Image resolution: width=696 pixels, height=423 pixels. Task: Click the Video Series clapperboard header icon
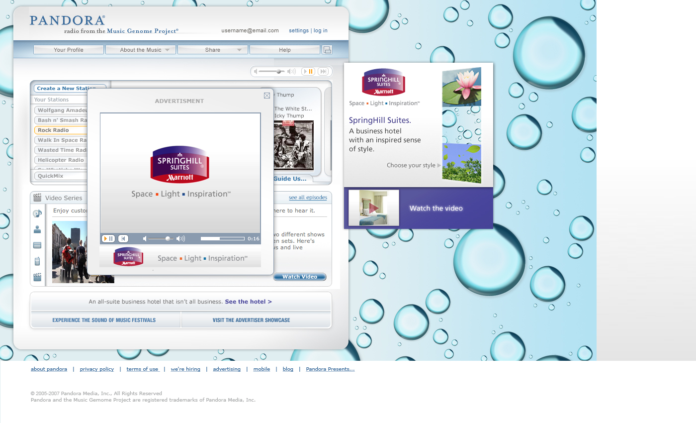point(37,198)
